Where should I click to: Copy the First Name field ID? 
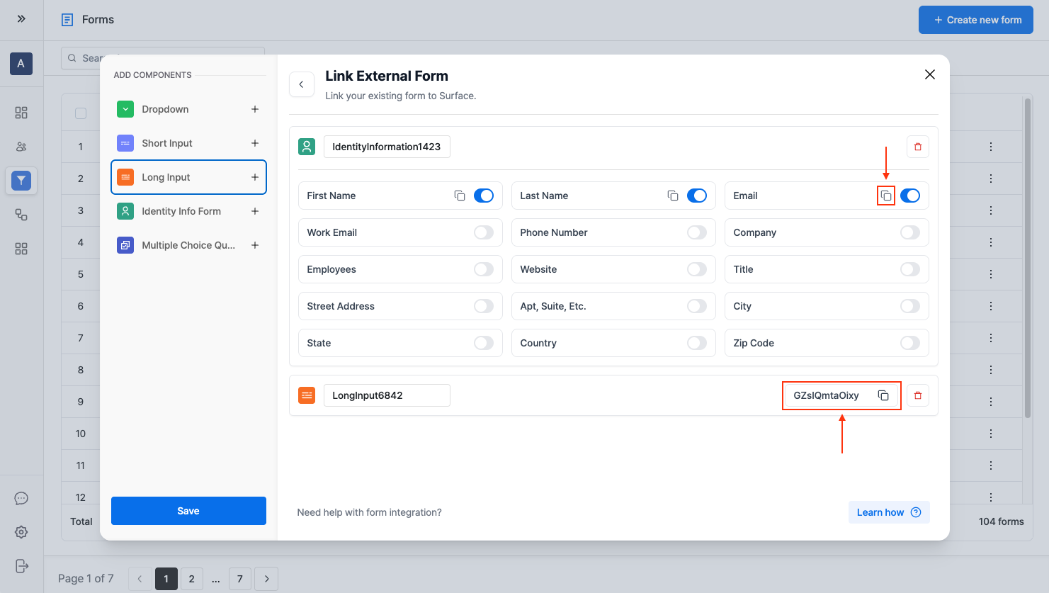pos(460,196)
